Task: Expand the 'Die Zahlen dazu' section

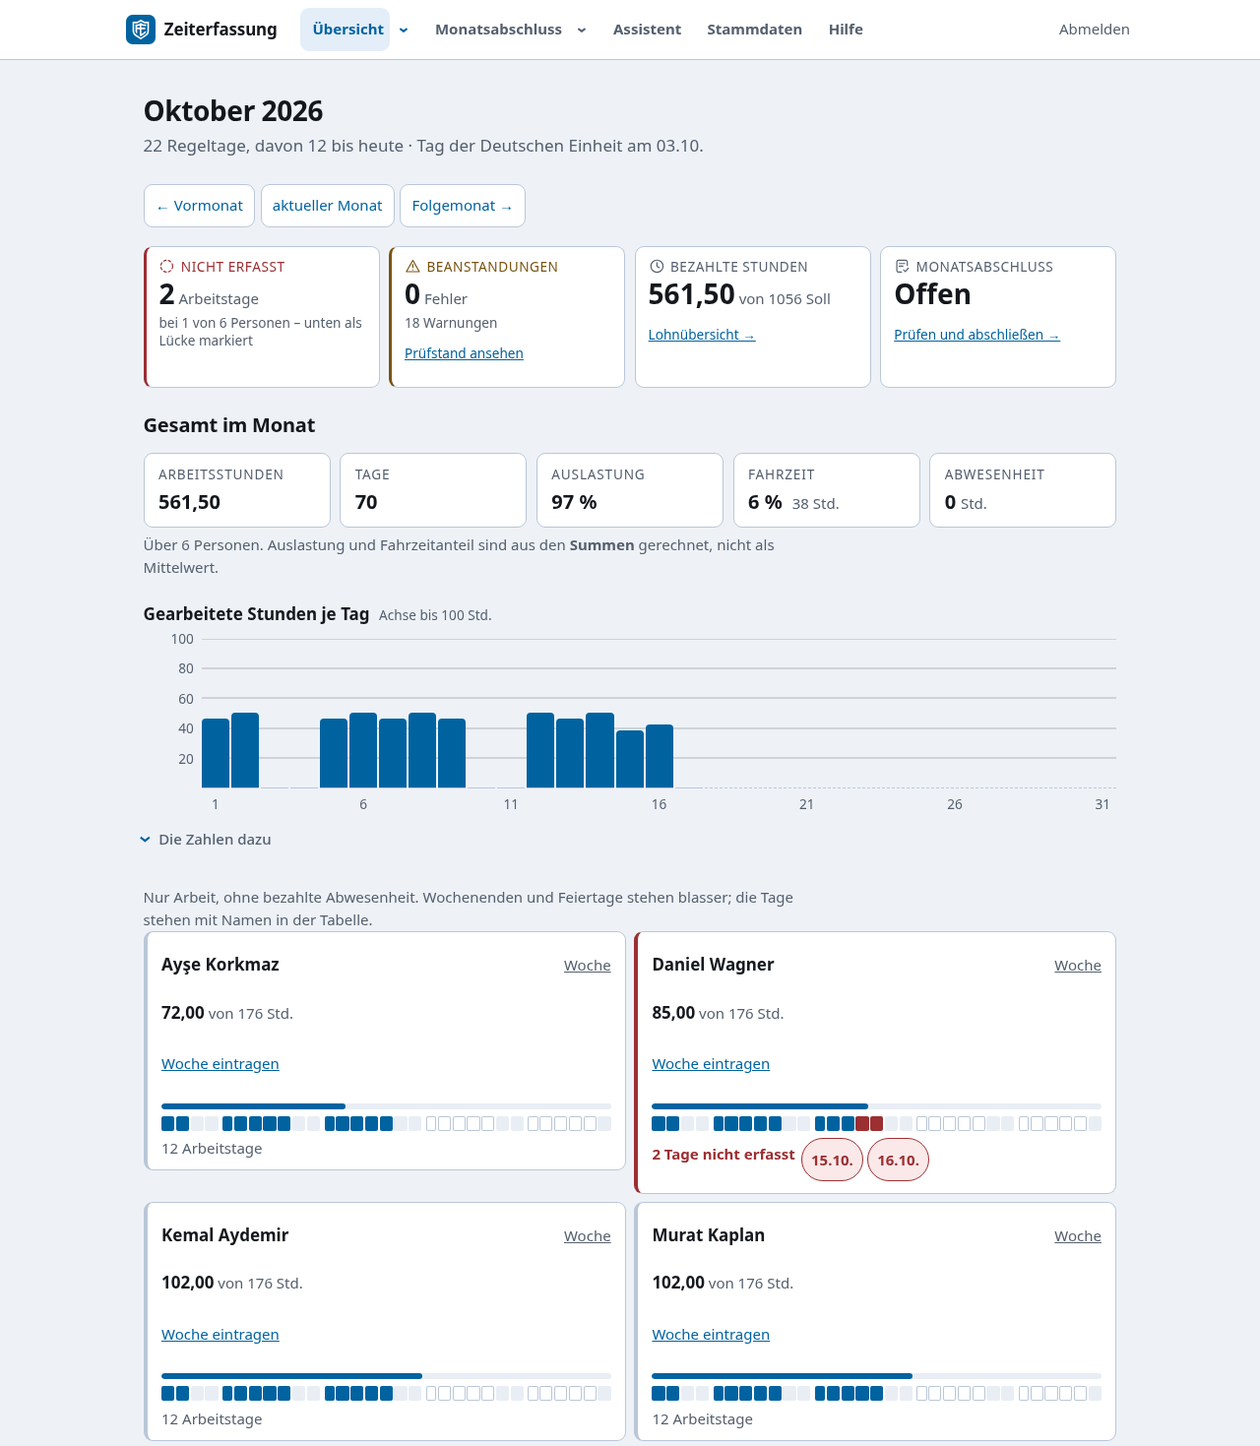Action: pyautogui.click(x=207, y=840)
